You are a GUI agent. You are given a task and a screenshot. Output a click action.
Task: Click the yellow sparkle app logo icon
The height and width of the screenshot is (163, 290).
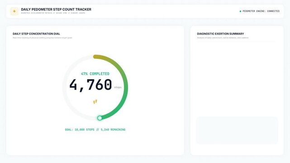(x=14, y=11)
